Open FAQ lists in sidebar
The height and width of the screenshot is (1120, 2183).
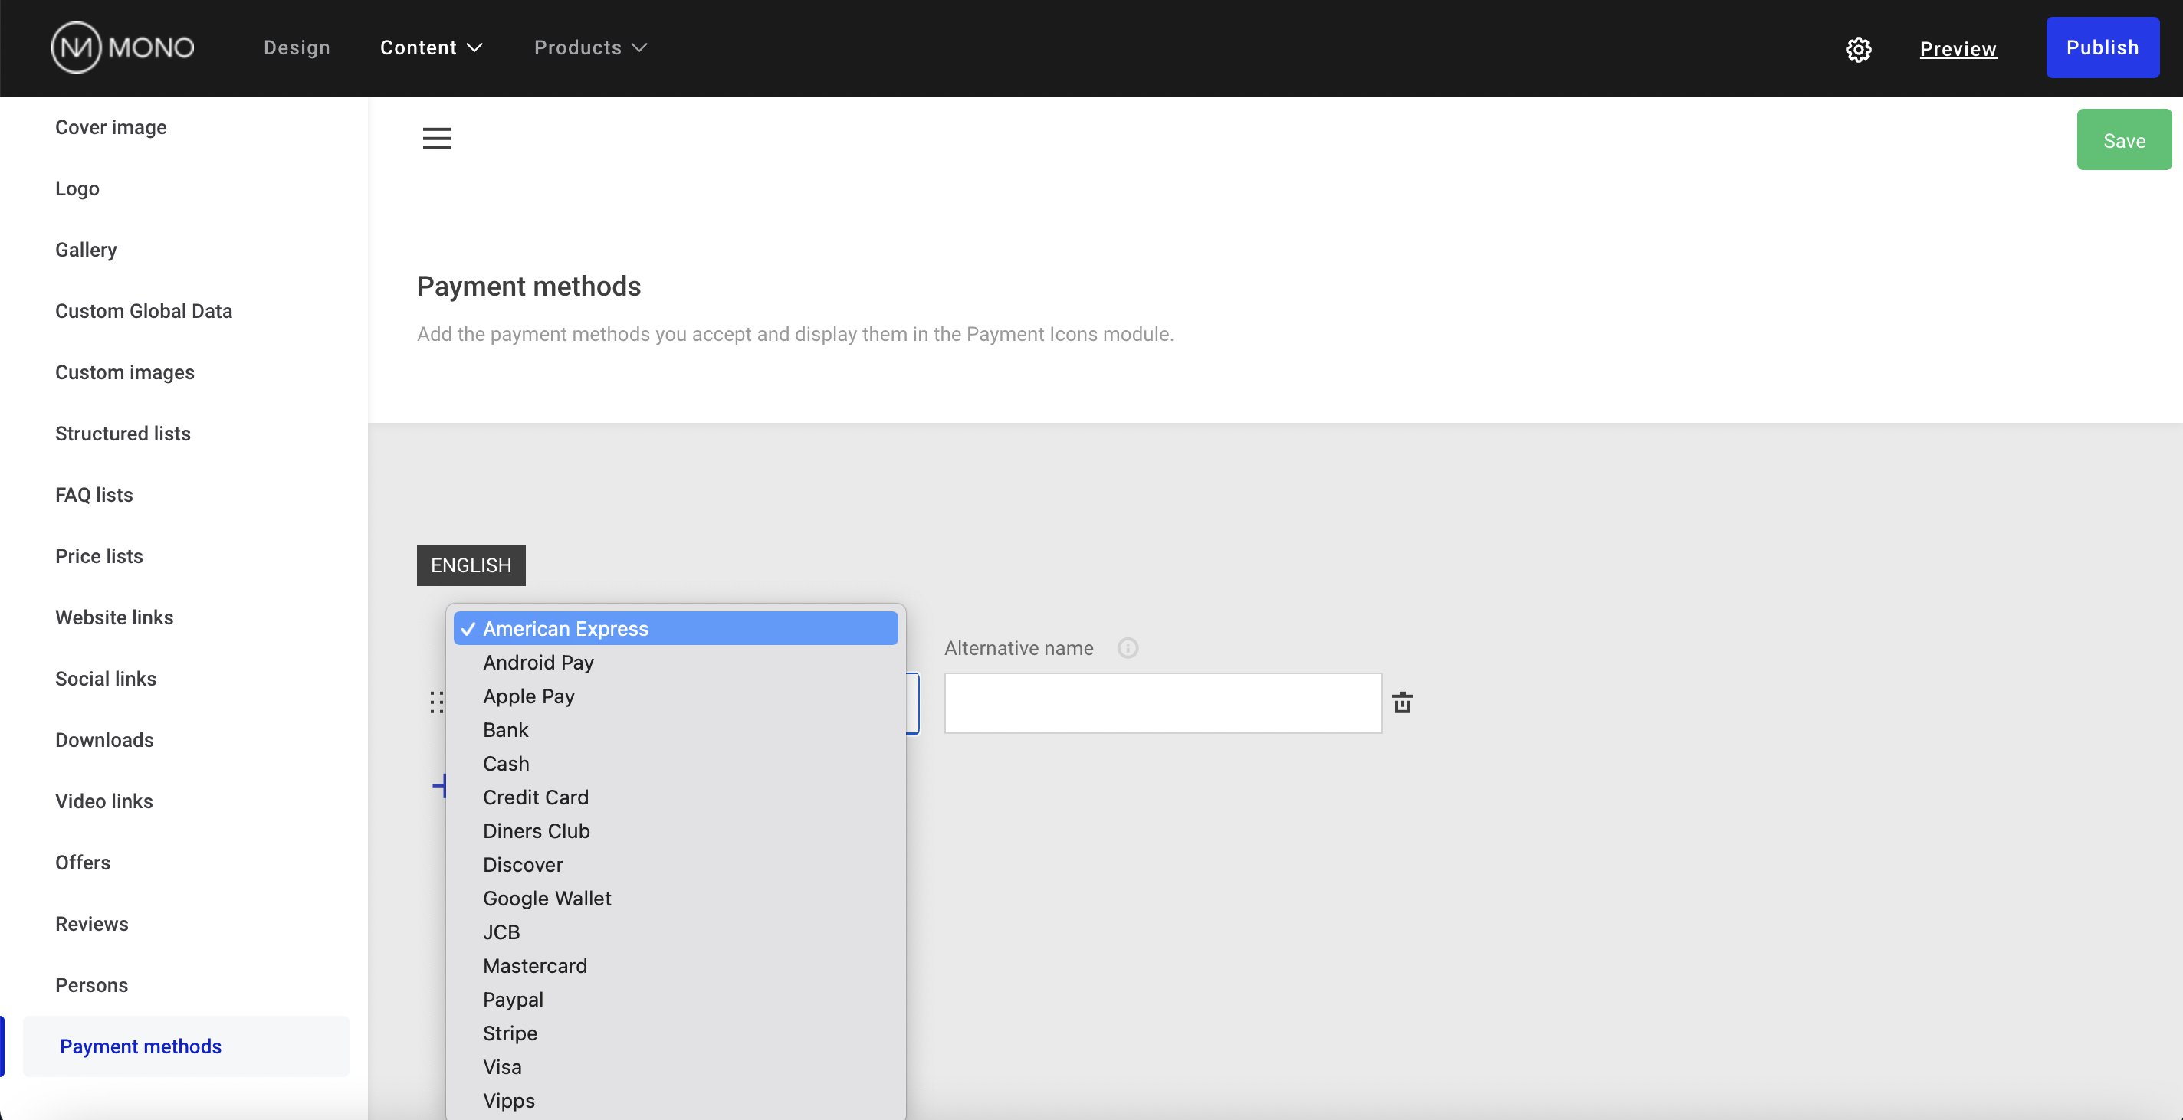(94, 495)
